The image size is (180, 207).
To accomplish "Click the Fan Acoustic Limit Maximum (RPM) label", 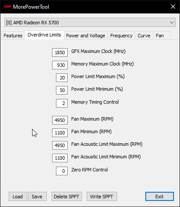I will (x=107, y=144).
